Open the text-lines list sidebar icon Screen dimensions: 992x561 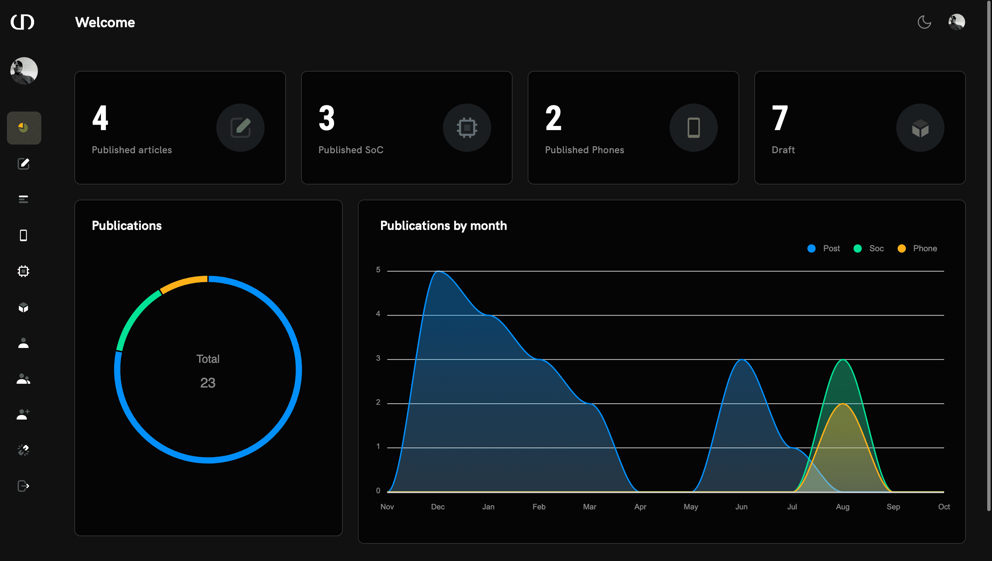click(23, 199)
